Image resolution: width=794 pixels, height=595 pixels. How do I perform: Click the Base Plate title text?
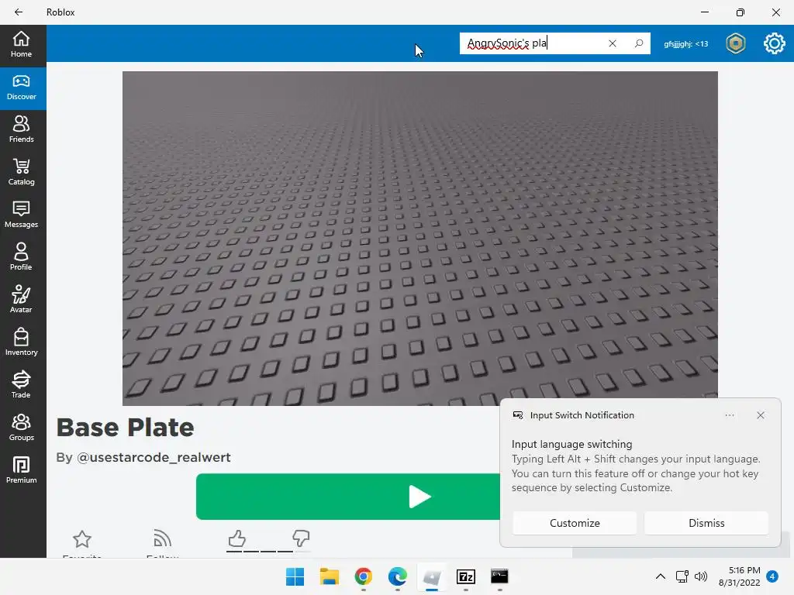click(x=125, y=428)
